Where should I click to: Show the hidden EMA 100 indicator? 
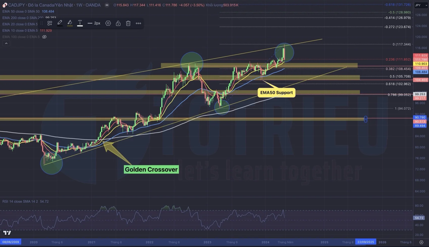pos(44,37)
